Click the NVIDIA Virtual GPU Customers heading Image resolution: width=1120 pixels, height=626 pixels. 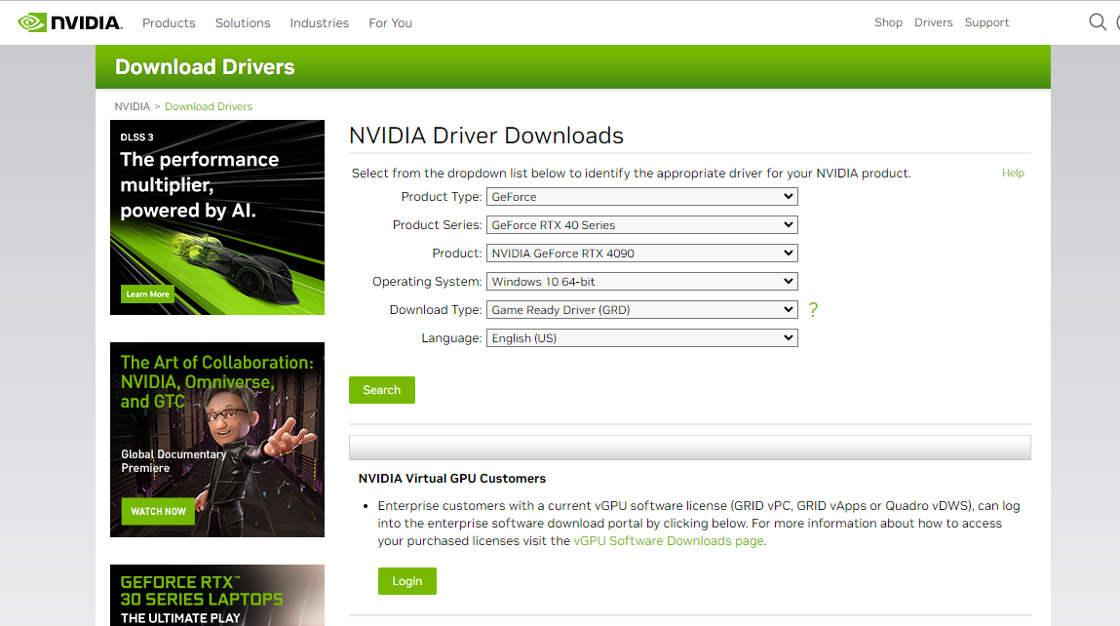(452, 479)
